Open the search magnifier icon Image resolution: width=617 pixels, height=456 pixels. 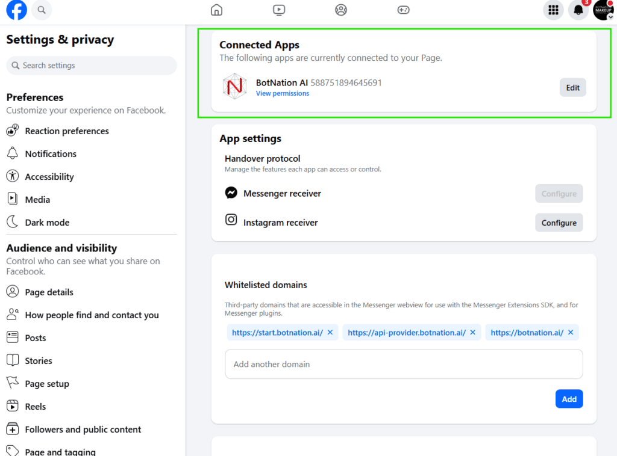(x=41, y=10)
